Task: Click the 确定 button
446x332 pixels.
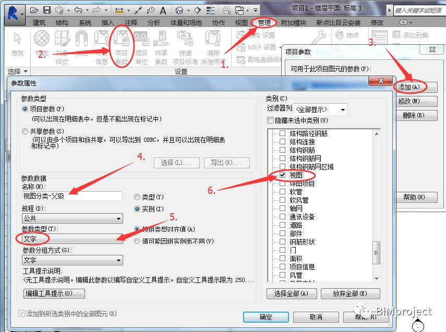Action: (266, 317)
